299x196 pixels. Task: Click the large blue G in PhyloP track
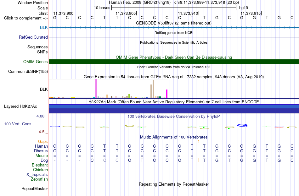pyautogui.click(x=242, y=125)
